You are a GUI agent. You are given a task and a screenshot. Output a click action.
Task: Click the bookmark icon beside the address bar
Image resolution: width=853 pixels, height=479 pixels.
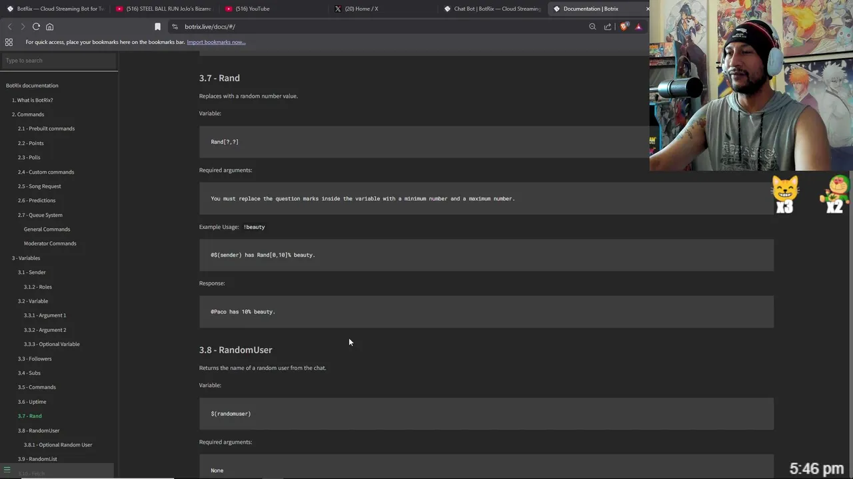[x=157, y=27]
